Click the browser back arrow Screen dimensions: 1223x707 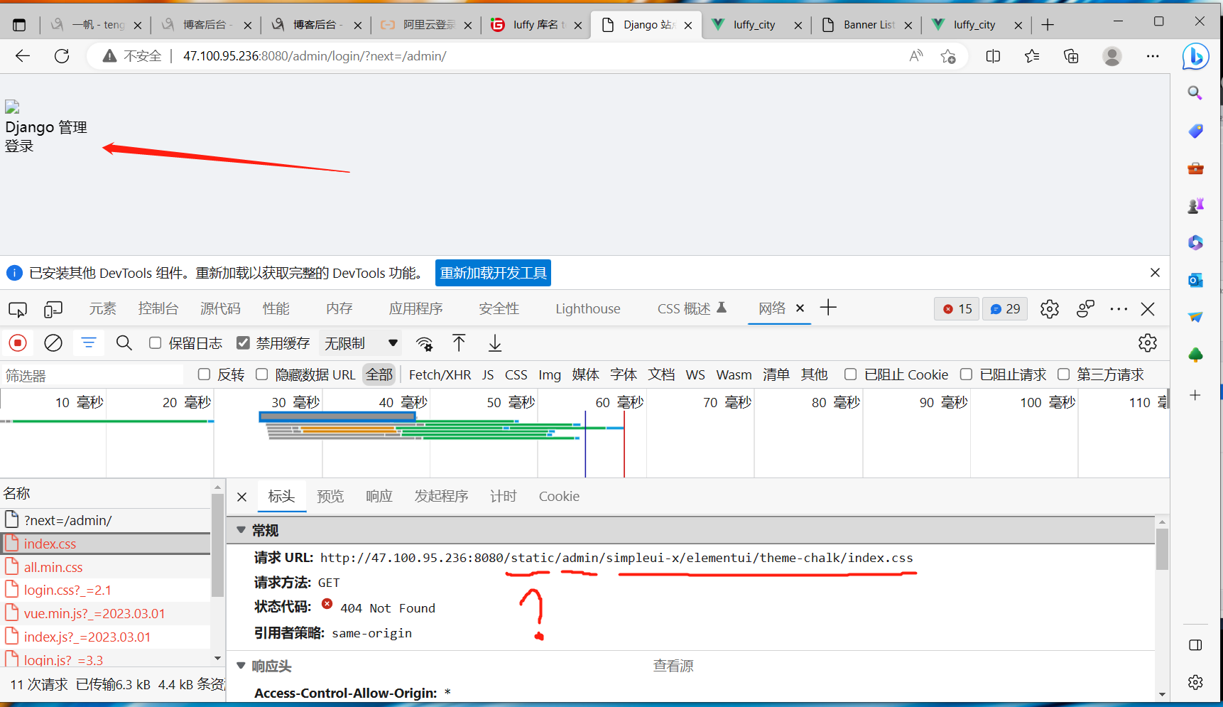pos(23,56)
